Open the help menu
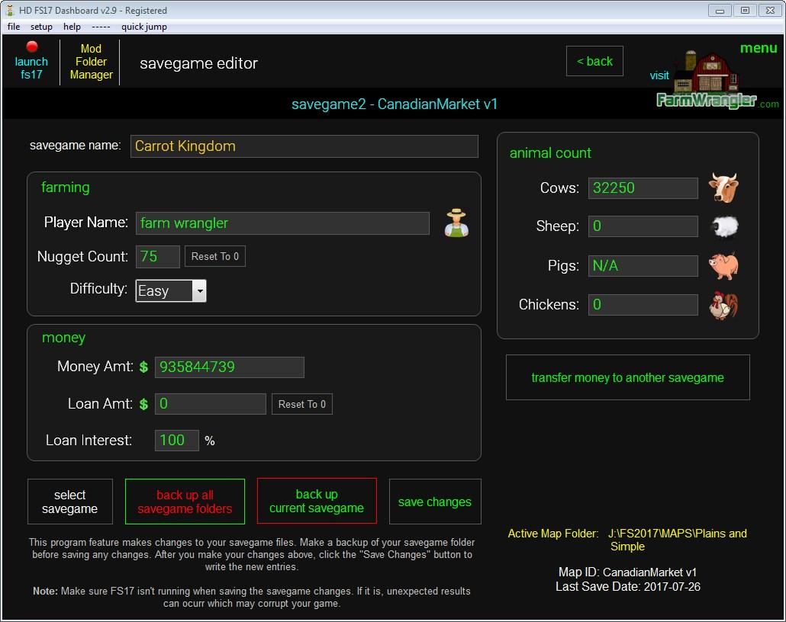This screenshot has height=622, width=786. pyautogui.click(x=72, y=27)
